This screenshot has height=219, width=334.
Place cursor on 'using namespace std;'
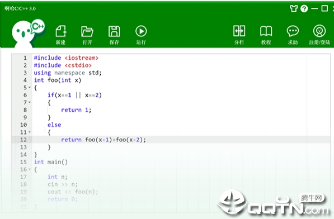(68, 73)
